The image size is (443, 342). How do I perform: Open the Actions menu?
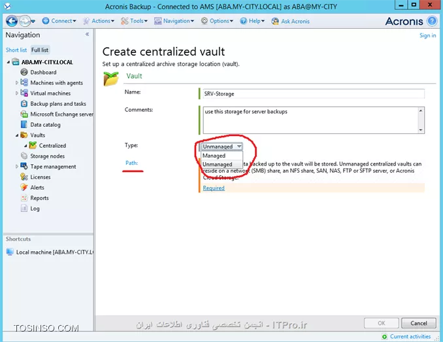(99, 21)
